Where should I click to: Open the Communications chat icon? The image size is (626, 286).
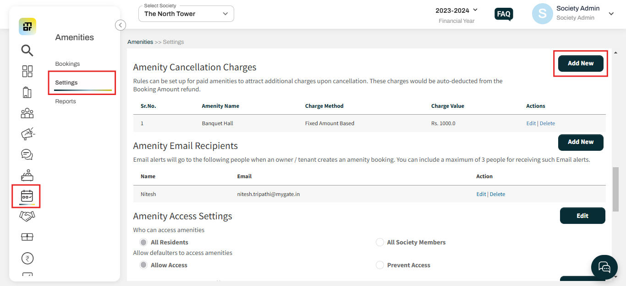[27, 154]
